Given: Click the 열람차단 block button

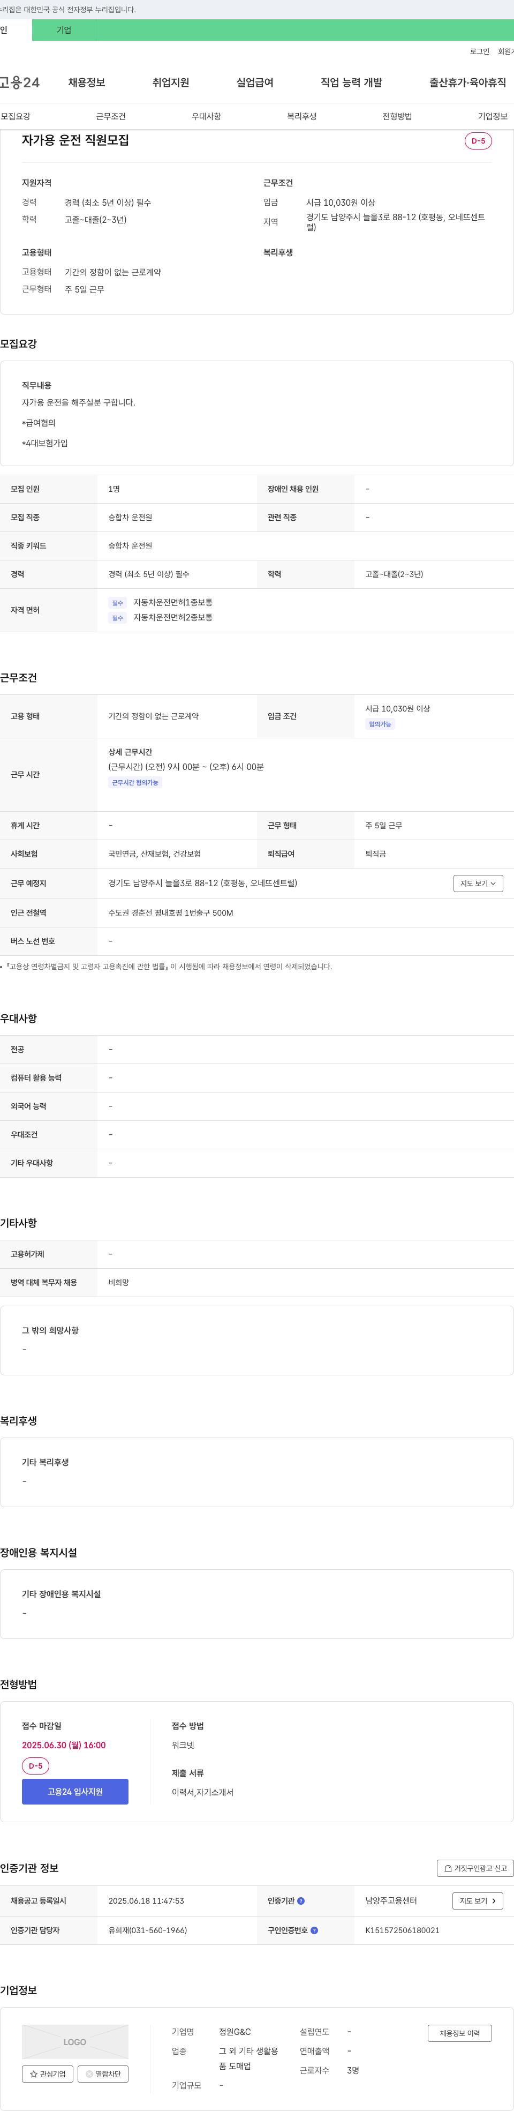Looking at the screenshot, I should click(x=103, y=2073).
